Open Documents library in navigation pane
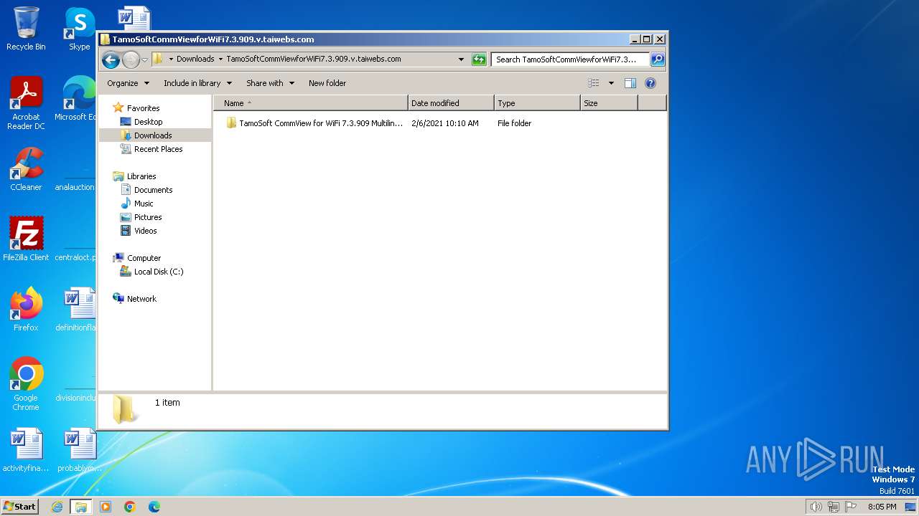 (153, 190)
